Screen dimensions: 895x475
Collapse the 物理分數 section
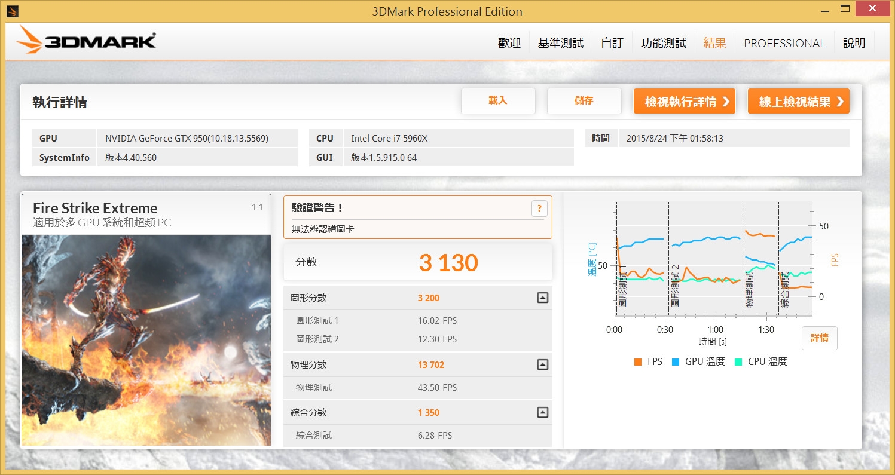[542, 364]
